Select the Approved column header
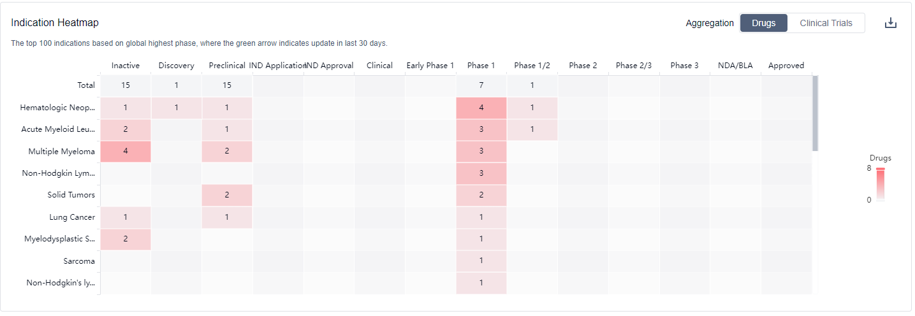Image resolution: width=915 pixels, height=316 pixels. coord(786,65)
